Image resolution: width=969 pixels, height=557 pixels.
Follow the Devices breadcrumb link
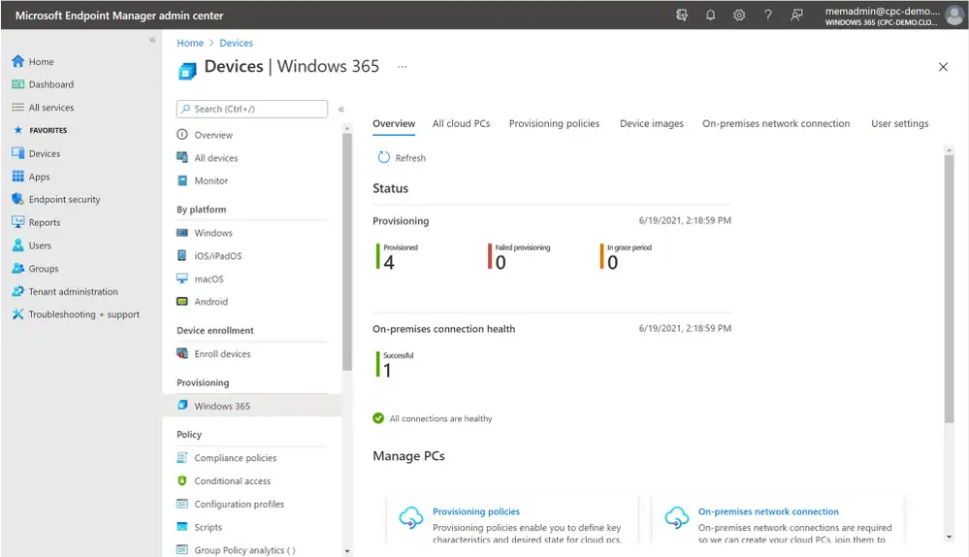pos(236,43)
